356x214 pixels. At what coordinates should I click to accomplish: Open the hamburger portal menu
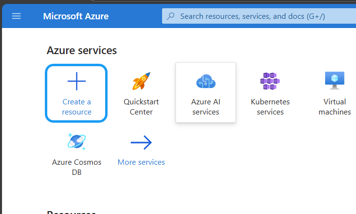point(16,16)
